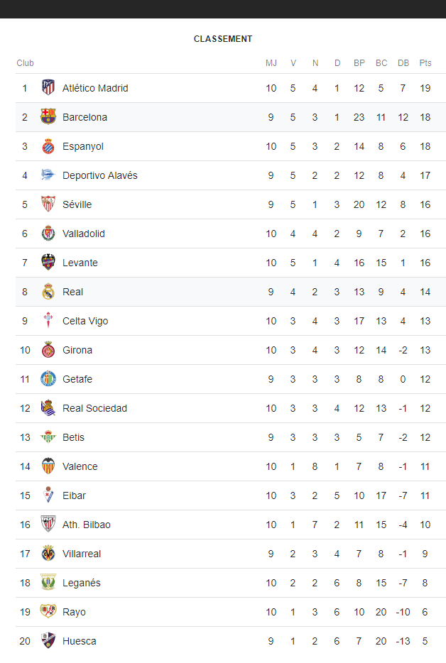Select the Ath. Bilbao club name
Screen dimensions: 446x663
87,525
